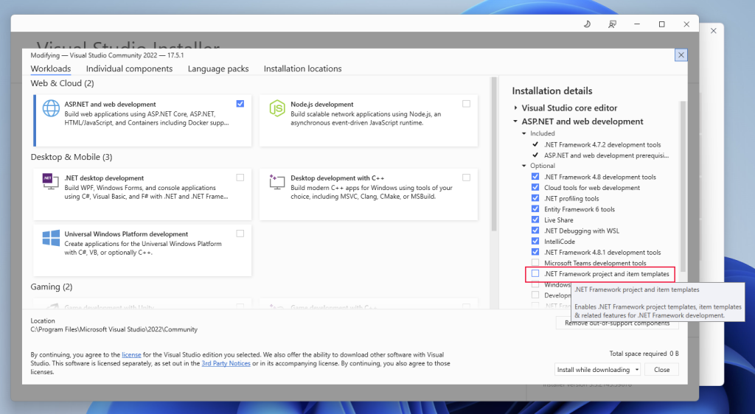Screen dimensions: 755x414
Task: Switch to the Workloads tab
Action: 51,69
